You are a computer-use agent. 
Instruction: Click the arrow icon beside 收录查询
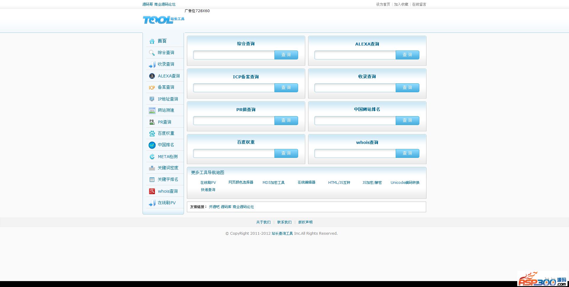click(152, 64)
